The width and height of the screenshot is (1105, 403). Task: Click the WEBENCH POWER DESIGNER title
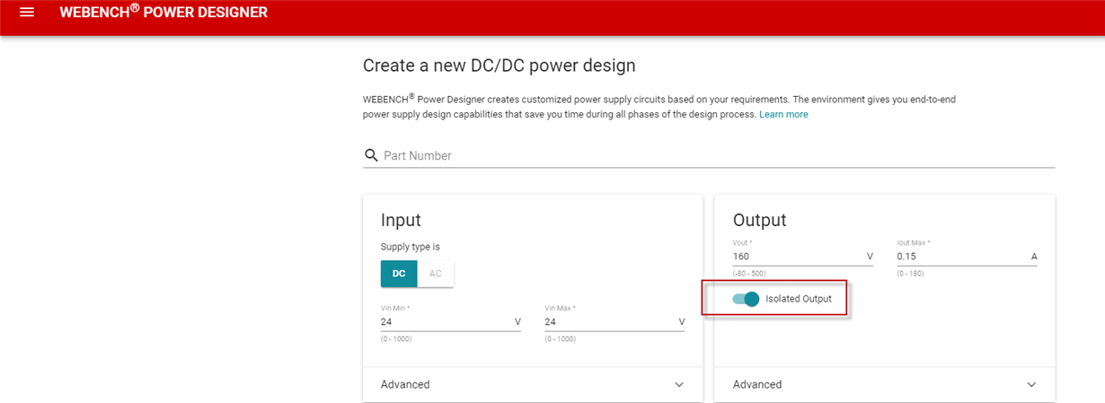point(164,13)
